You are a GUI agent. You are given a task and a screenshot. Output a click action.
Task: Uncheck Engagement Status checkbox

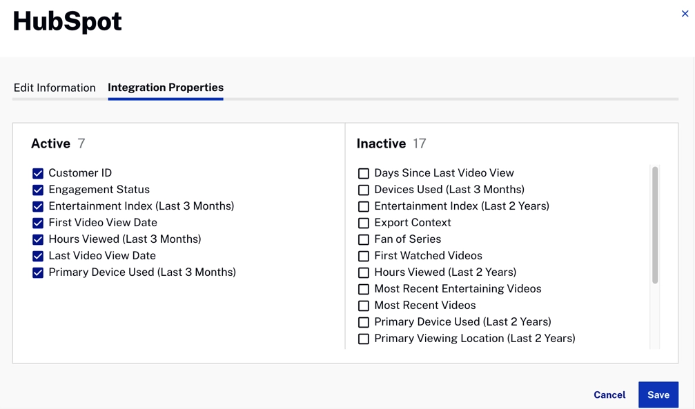pyautogui.click(x=38, y=190)
